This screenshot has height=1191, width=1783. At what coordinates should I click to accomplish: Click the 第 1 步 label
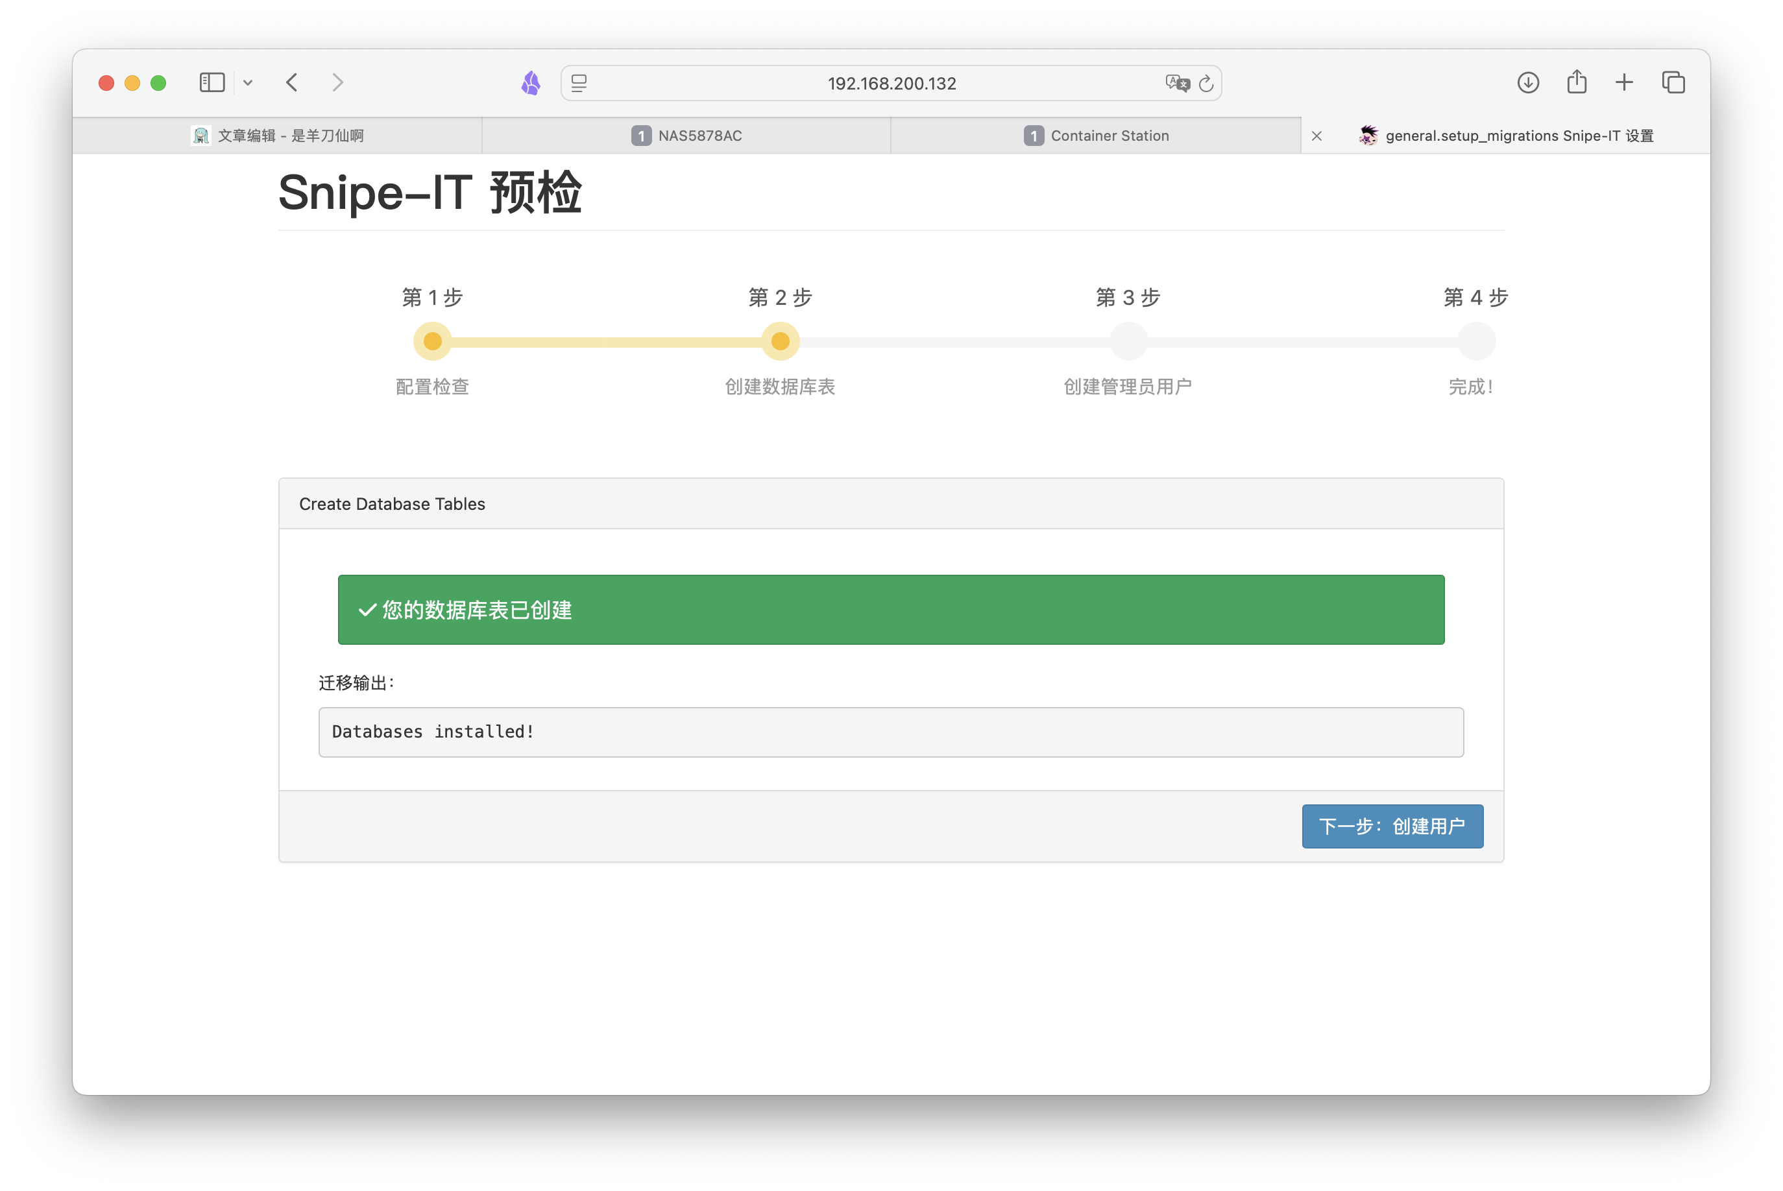(432, 297)
